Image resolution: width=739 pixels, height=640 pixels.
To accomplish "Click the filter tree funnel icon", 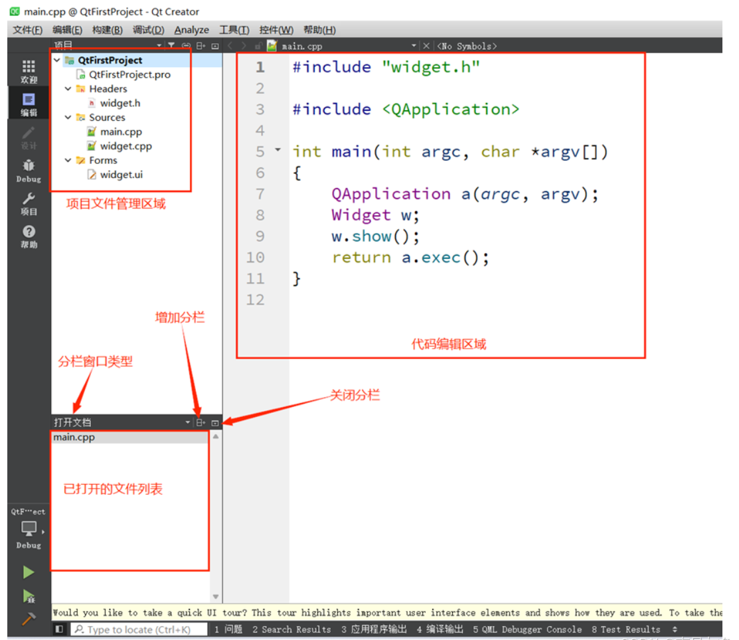I will tap(171, 46).
